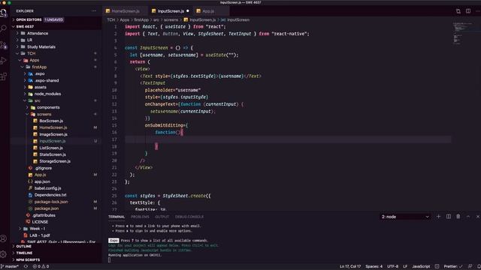Collapse the firstApp folder

click(x=39, y=67)
